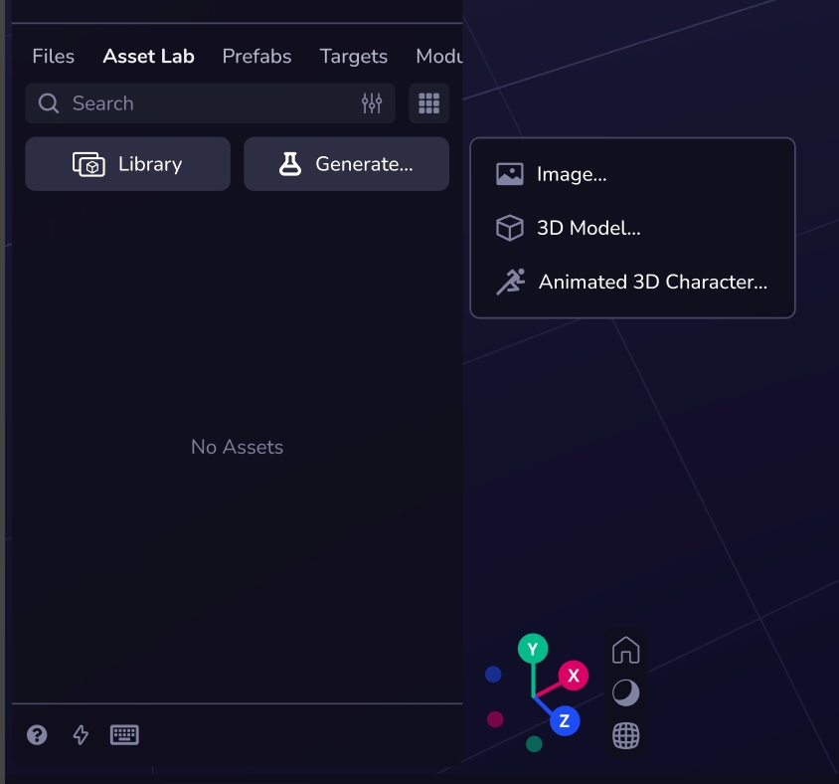This screenshot has height=784, width=839.
Task: Open the help question mark icon
Action: click(37, 735)
